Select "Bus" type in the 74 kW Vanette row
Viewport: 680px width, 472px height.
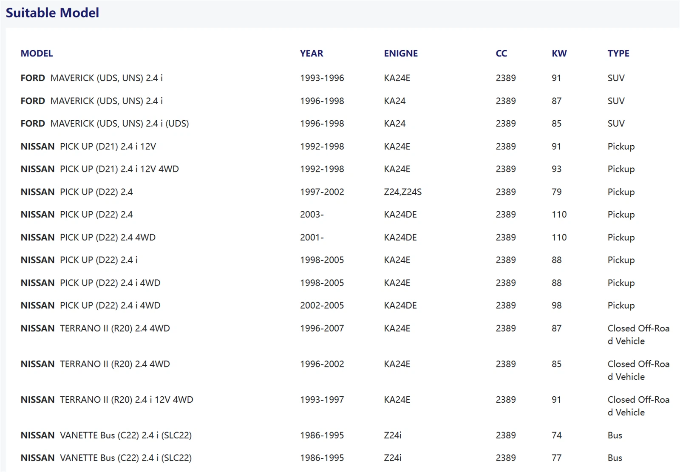[615, 435]
